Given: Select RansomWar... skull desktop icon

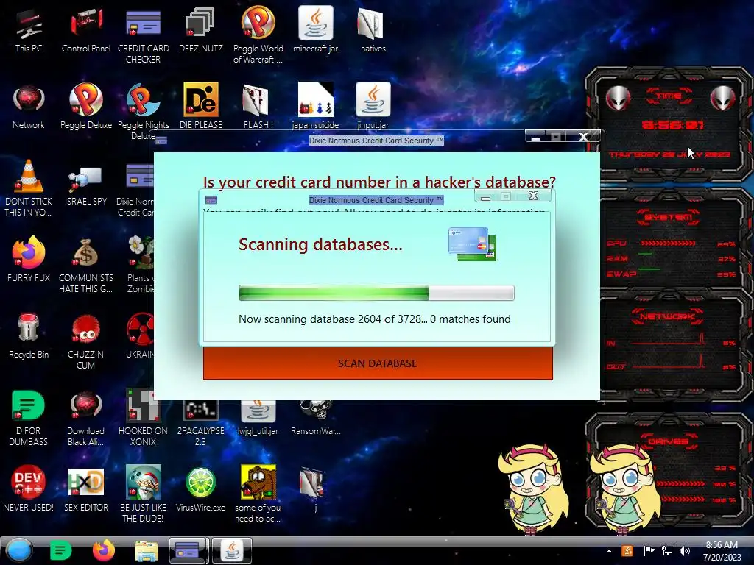Looking at the screenshot, I should click(x=315, y=419).
